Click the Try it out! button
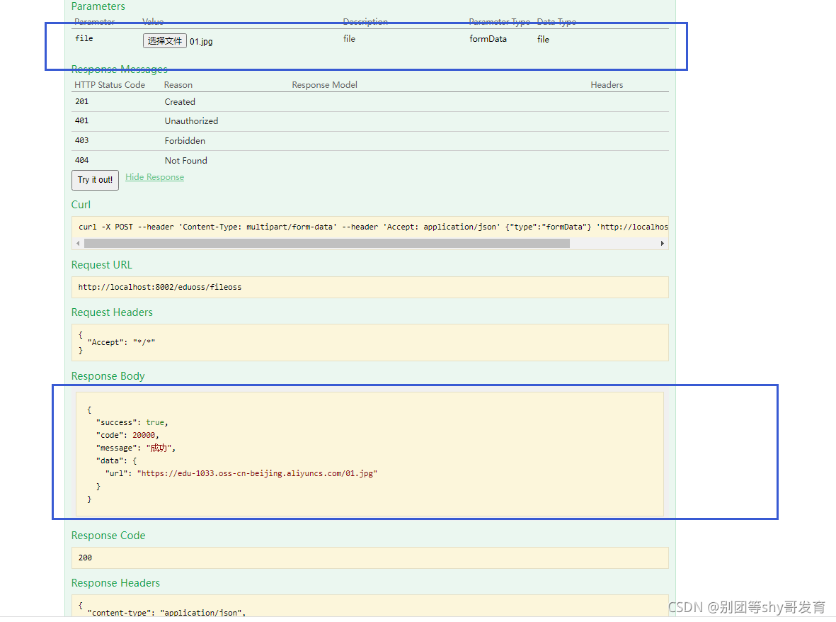This screenshot has width=836, height=622. point(95,180)
